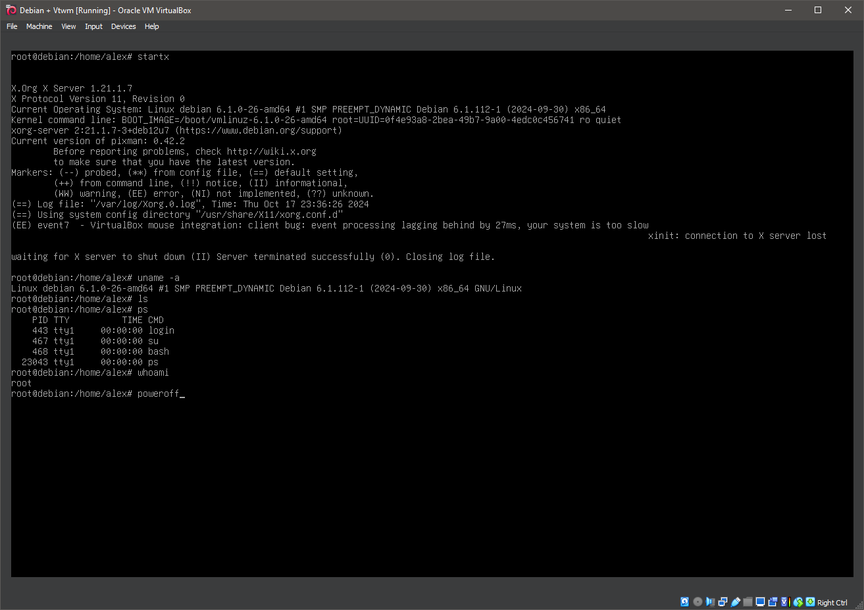Open the Help menu

(152, 26)
